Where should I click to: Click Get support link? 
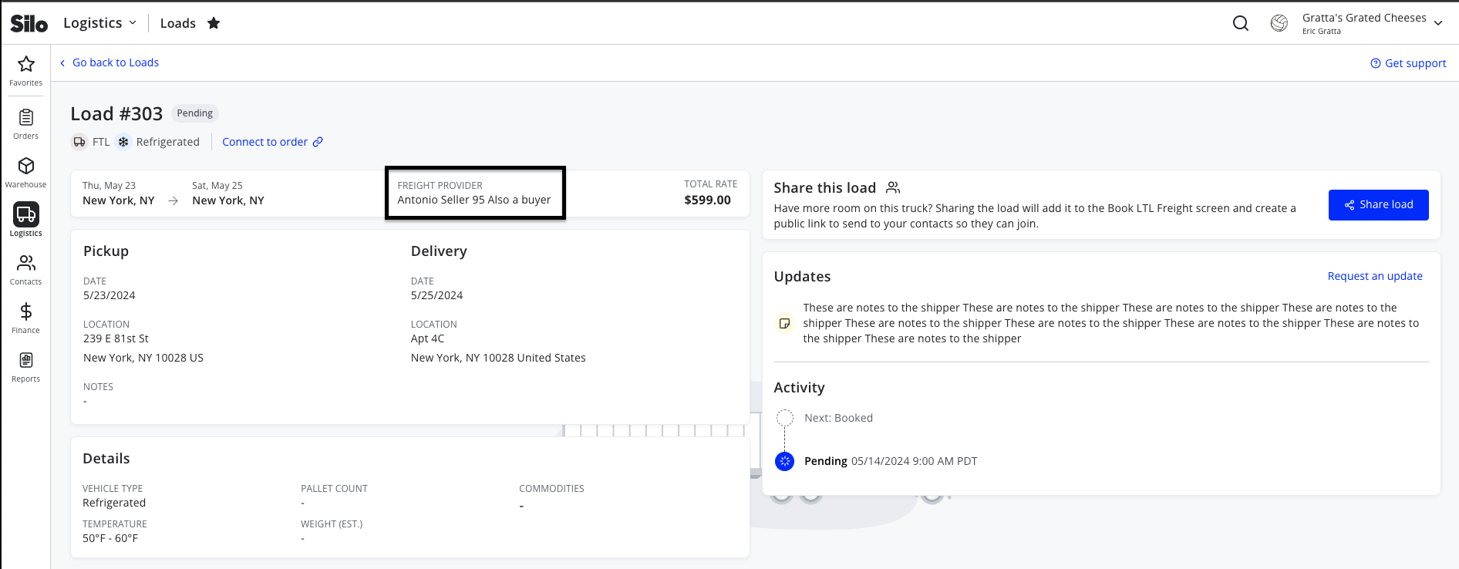coord(1408,63)
